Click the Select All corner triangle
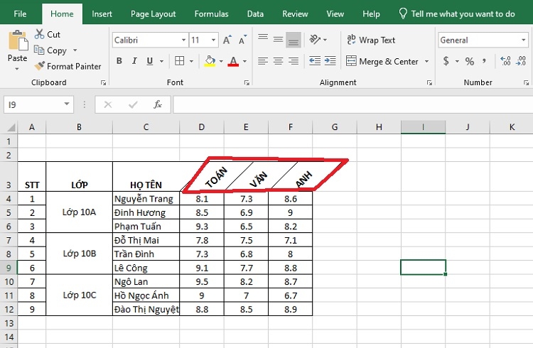The width and height of the screenshot is (533, 348). click(x=11, y=128)
